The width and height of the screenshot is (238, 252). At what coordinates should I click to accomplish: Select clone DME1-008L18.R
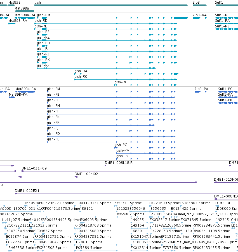106,166
